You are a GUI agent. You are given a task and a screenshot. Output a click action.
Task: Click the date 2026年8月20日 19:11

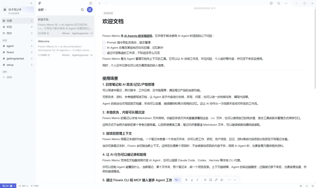205,8
